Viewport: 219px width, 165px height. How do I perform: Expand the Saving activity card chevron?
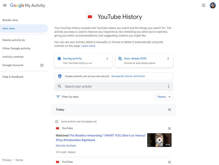[x=107, y=59]
